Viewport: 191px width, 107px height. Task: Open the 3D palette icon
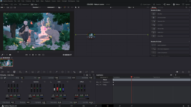93,72
